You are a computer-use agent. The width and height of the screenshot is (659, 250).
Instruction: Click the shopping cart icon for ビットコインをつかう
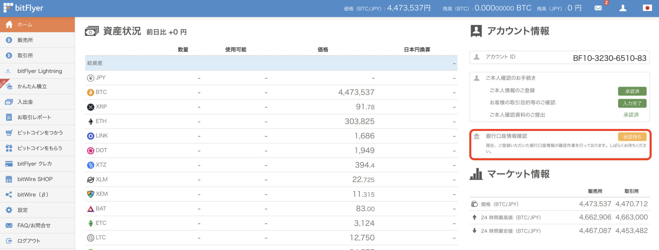click(9, 133)
